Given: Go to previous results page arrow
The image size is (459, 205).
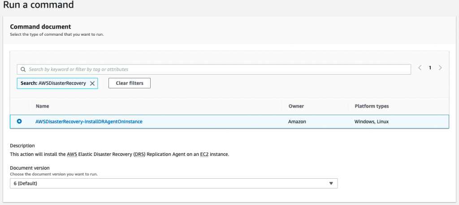Looking at the screenshot, I should 420,67.
